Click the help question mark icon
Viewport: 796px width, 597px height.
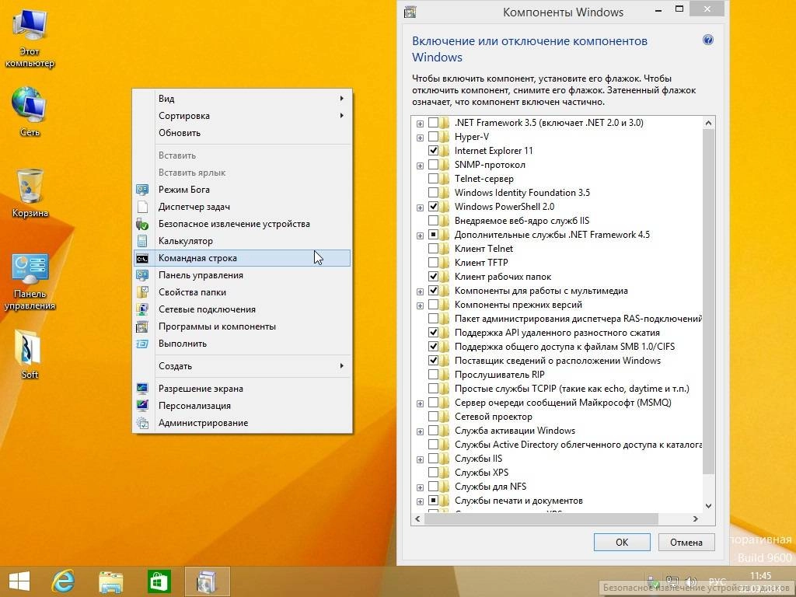pyautogui.click(x=707, y=40)
